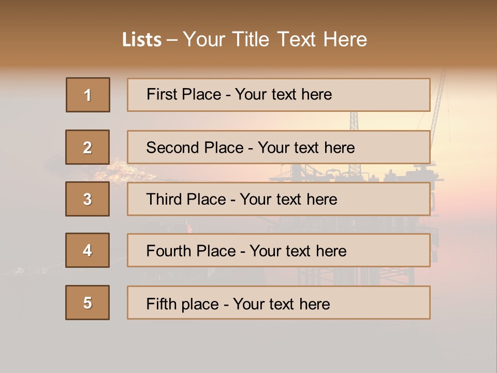Click the Second Place text bar

[279, 147]
